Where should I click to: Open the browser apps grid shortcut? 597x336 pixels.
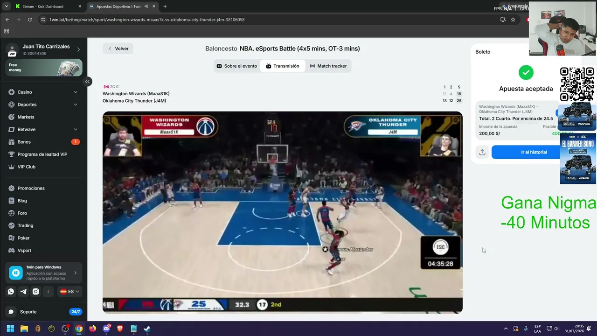point(7,31)
